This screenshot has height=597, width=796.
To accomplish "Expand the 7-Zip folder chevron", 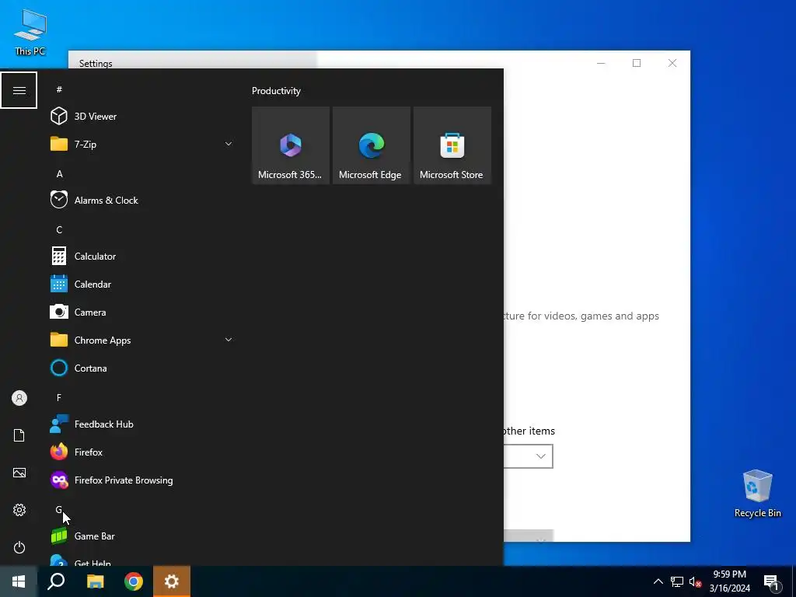I will click(x=229, y=144).
